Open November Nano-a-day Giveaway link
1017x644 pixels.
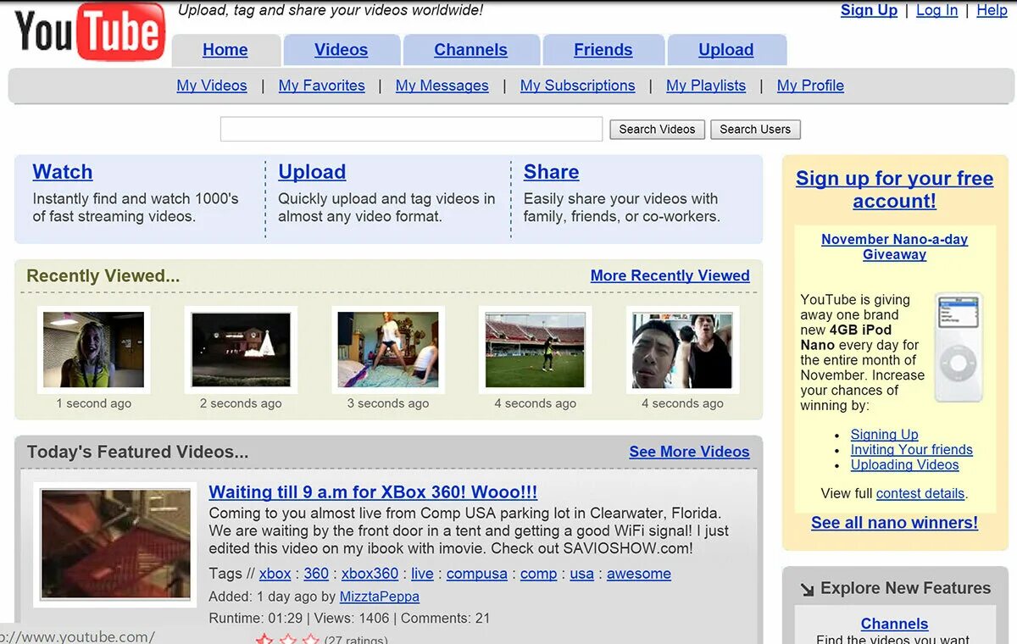click(x=895, y=247)
